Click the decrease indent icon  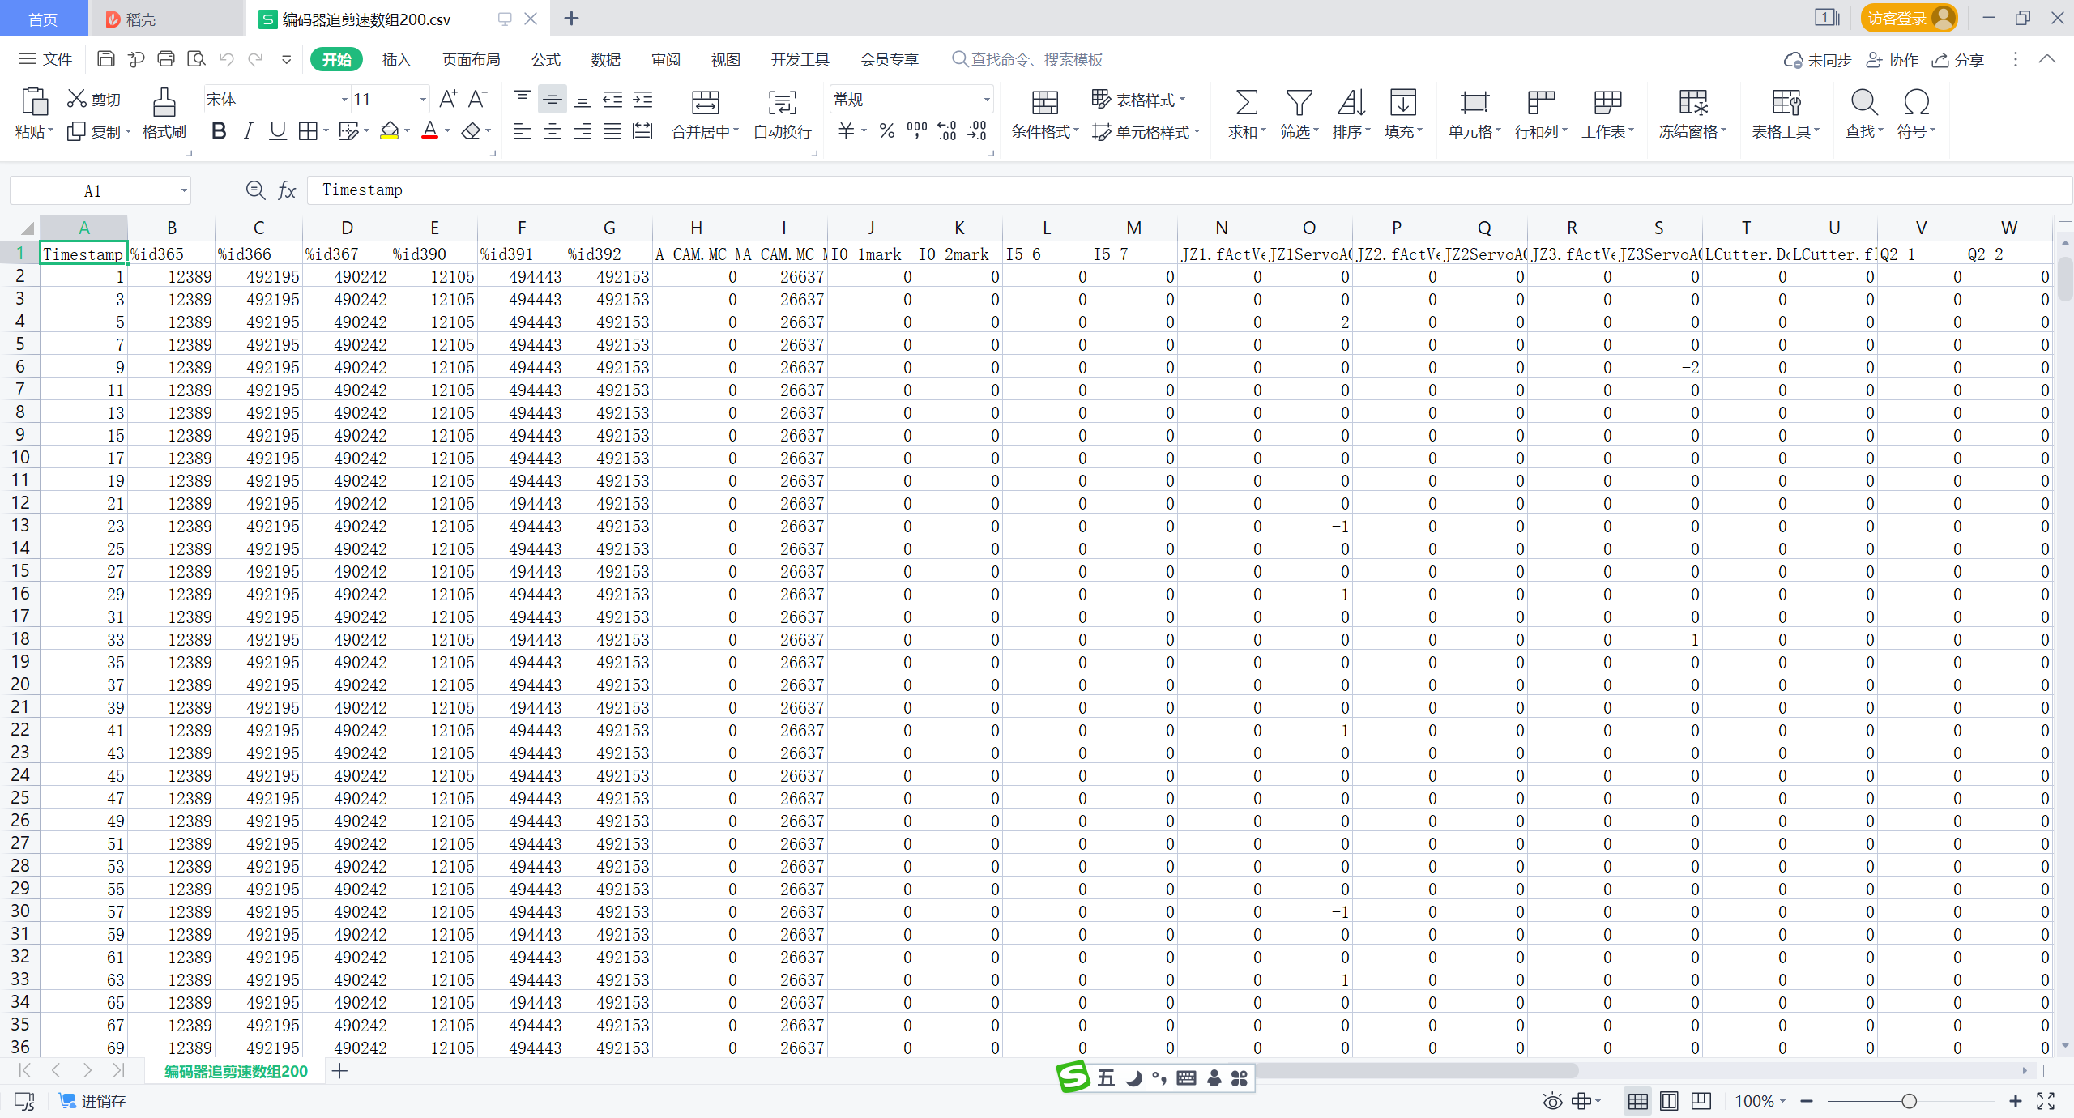tap(612, 100)
